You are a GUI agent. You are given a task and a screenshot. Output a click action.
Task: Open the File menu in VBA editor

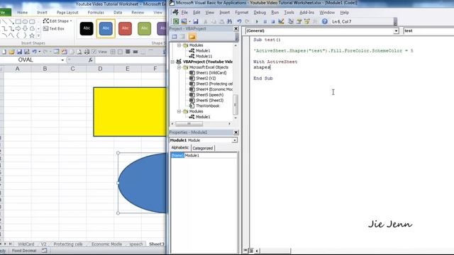tap(184, 13)
